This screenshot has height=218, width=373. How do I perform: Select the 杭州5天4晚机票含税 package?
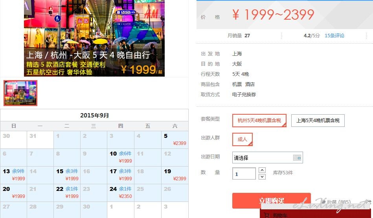tap(259, 121)
